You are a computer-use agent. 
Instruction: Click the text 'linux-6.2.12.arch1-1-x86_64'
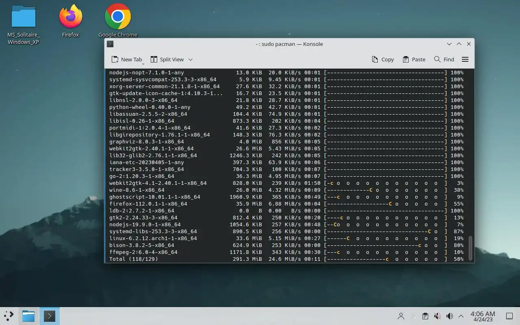tap(153, 238)
